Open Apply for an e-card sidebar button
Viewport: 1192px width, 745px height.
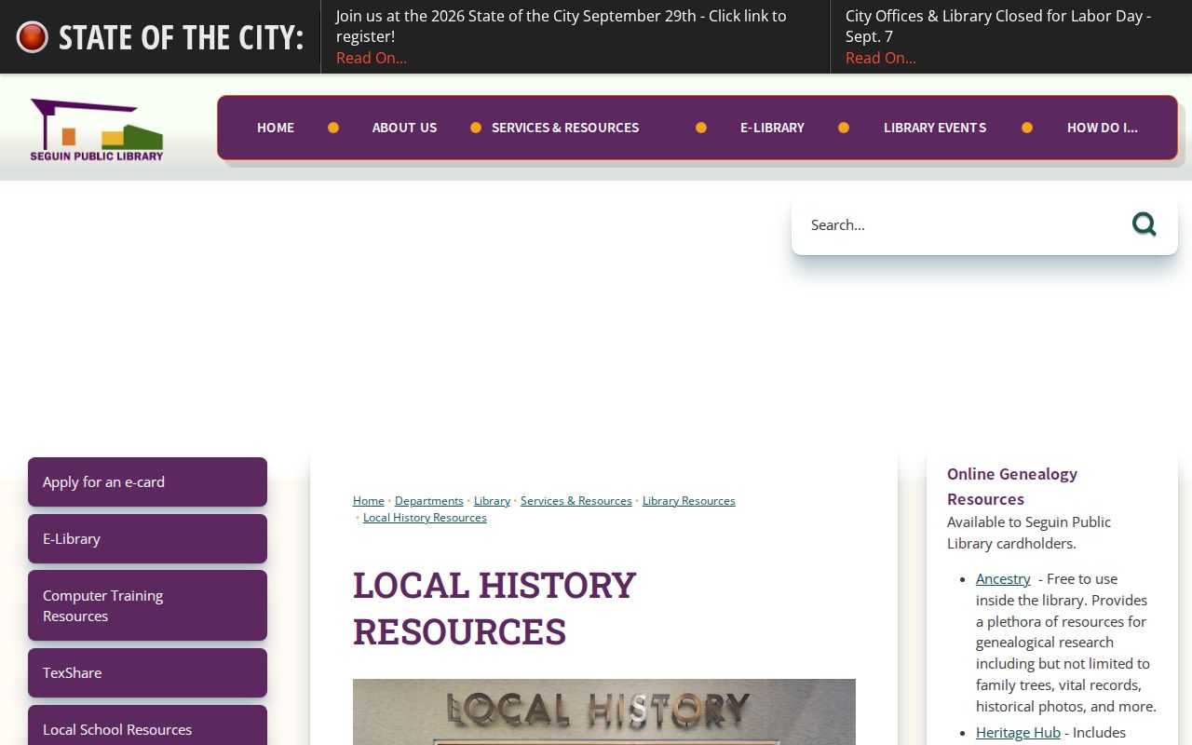[147, 481]
